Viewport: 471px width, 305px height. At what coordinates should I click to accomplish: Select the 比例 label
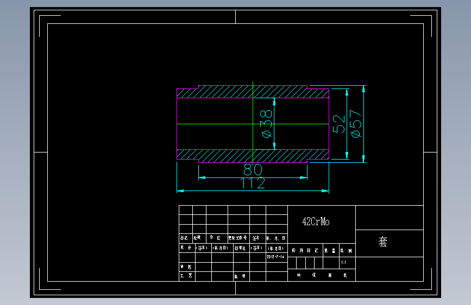(346, 250)
